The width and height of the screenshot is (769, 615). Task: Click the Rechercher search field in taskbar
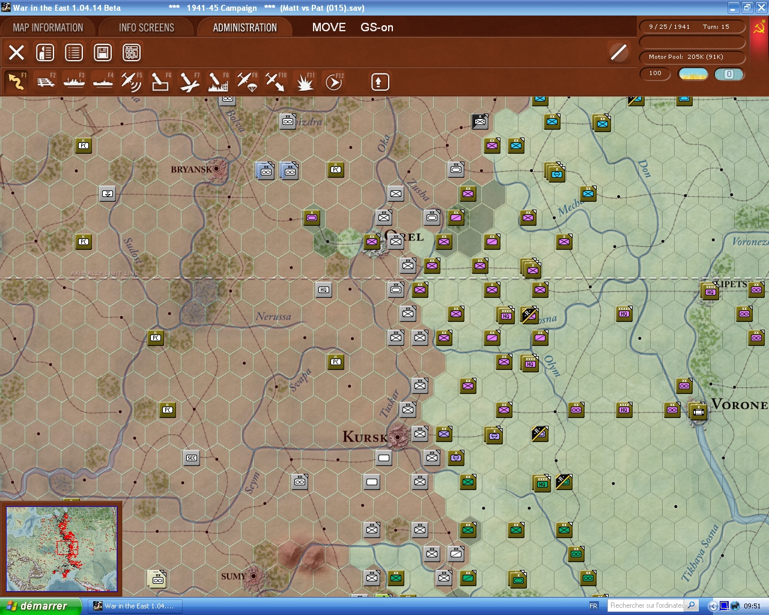click(x=647, y=606)
